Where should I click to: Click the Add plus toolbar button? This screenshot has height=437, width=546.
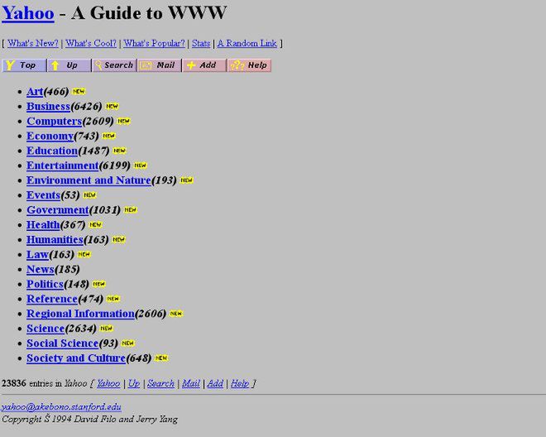point(205,65)
